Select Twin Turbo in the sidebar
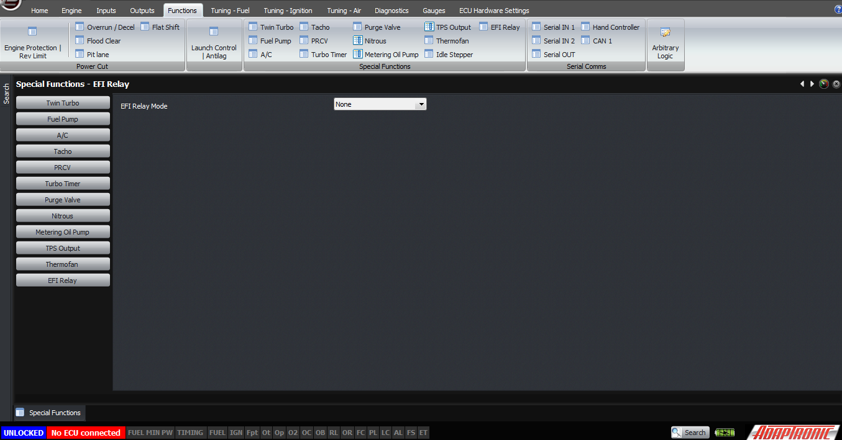 63,103
